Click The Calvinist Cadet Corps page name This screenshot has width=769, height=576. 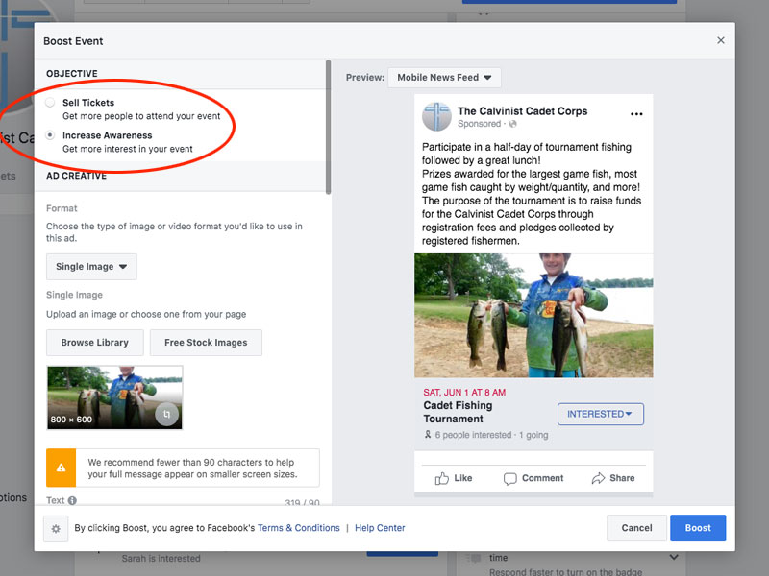click(522, 111)
